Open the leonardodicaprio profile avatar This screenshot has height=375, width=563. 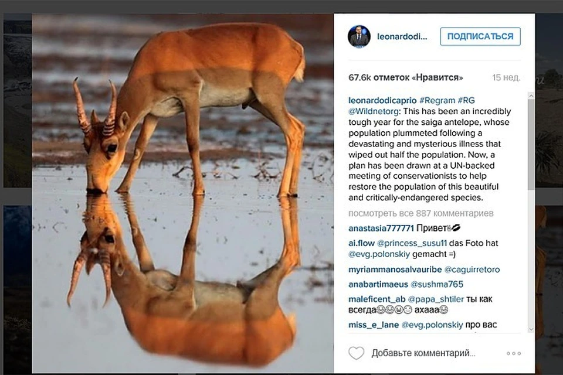pyautogui.click(x=359, y=36)
